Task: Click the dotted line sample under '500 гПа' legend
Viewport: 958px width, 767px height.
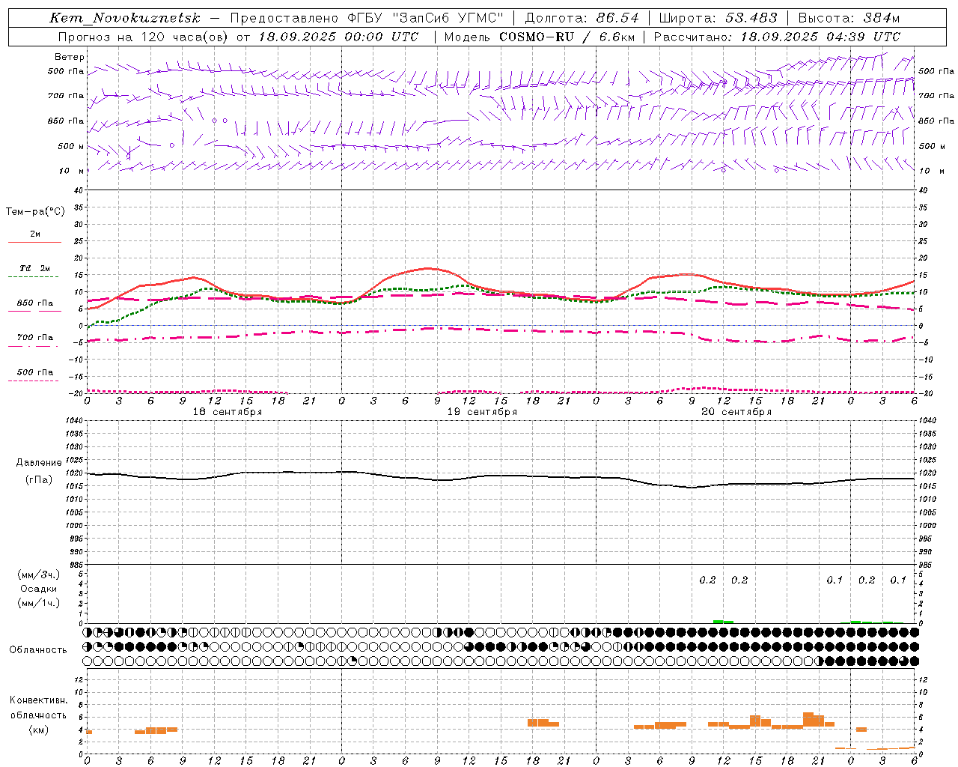Action: [33, 381]
